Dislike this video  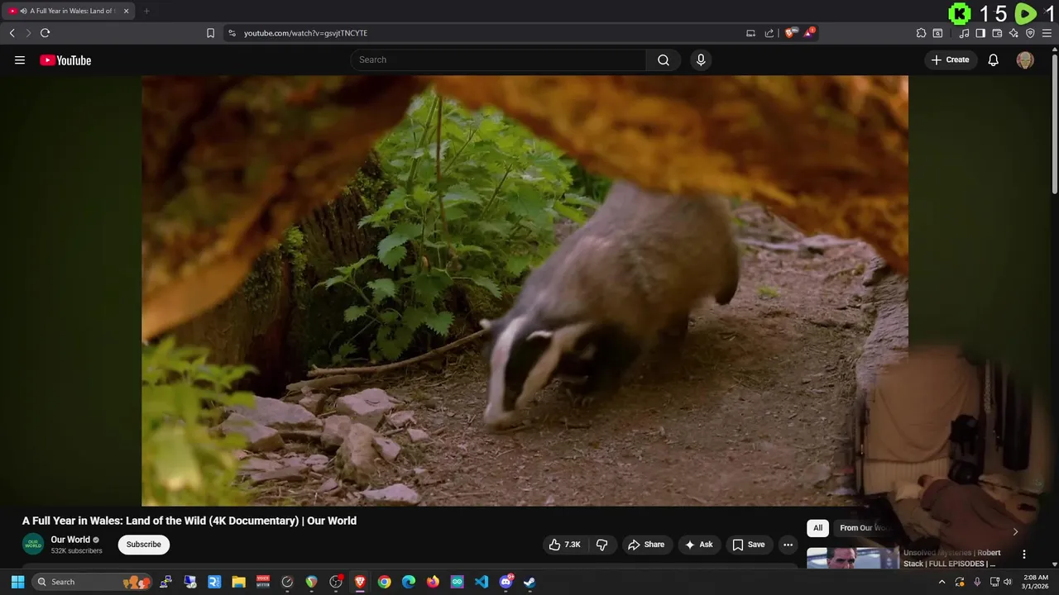click(601, 545)
